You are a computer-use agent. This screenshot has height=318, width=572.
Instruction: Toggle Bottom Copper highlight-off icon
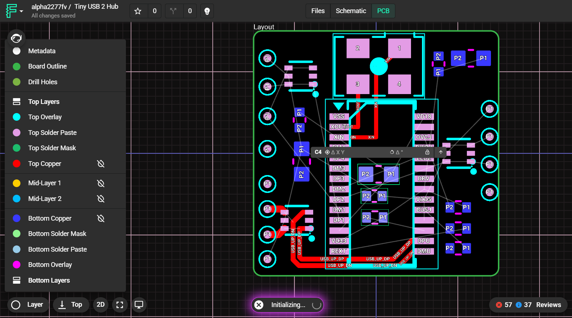[101, 218]
